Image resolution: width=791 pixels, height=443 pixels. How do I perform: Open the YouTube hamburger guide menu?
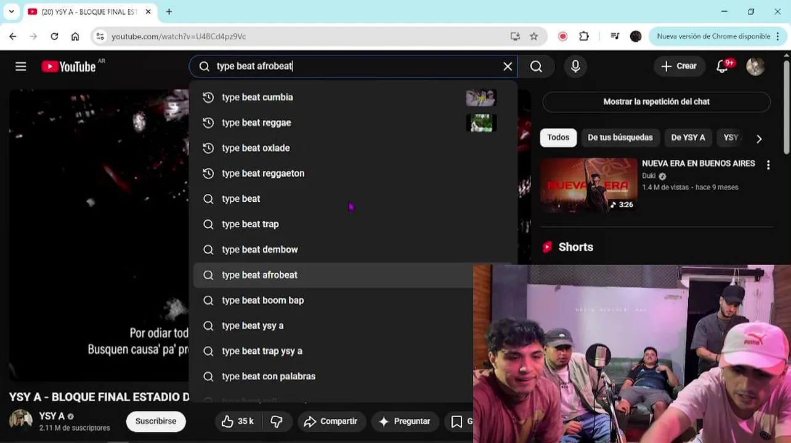pyautogui.click(x=21, y=66)
